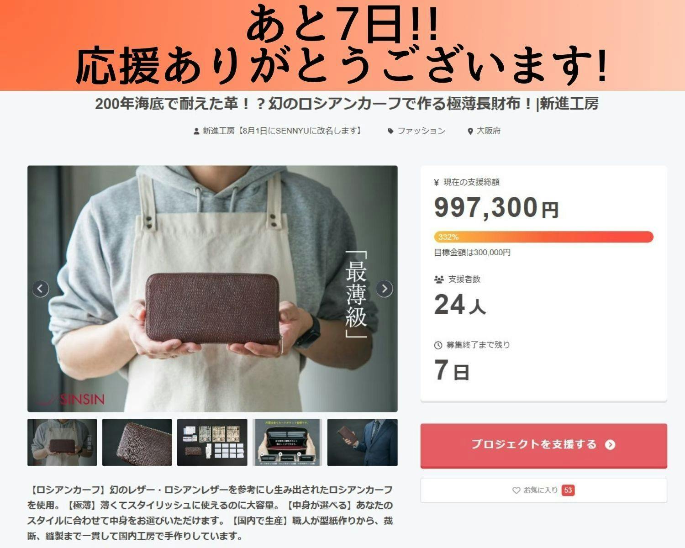Select the fifth thumbnail of the man in a suit
The height and width of the screenshot is (548, 685).
point(363,443)
